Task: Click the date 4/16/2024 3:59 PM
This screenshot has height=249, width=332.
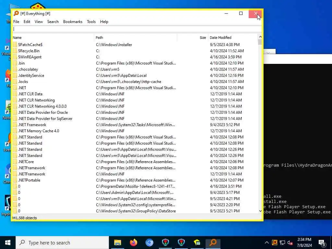Action: coord(226,57)
